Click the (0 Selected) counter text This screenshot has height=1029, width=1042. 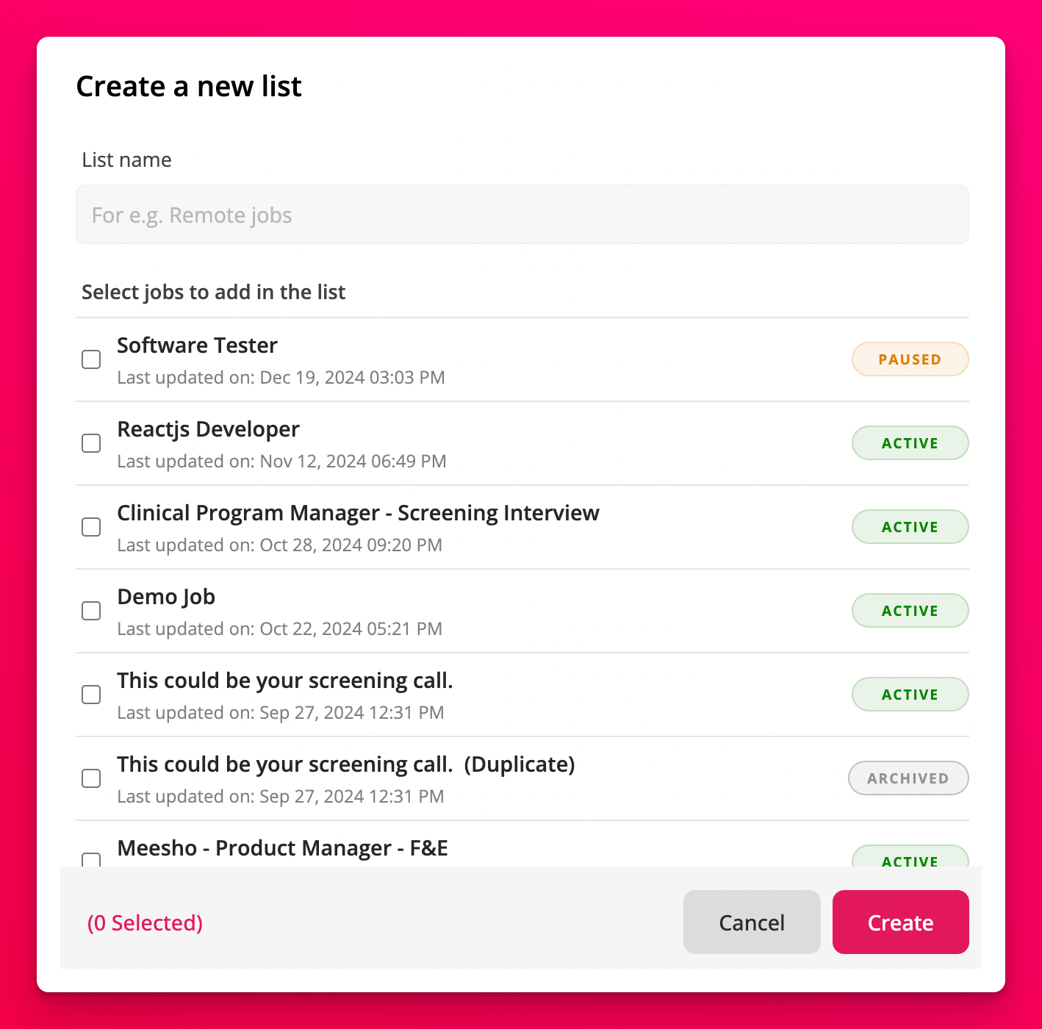click(x=145, y=923)
